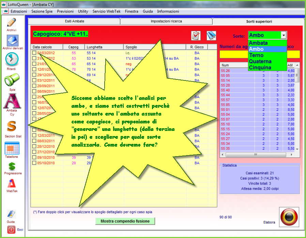This screenshot has height=238, width=306.
Task: Open the Utility menu
Action: click(83, 11)
